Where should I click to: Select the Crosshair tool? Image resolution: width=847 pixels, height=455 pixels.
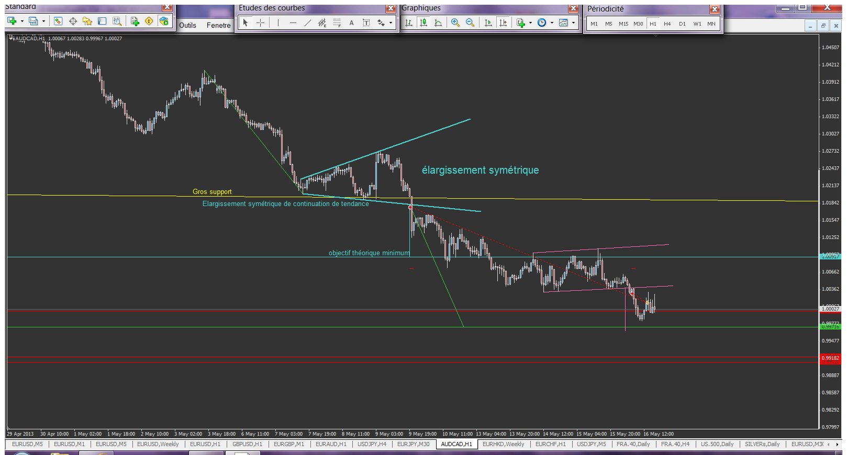point(260,22)
